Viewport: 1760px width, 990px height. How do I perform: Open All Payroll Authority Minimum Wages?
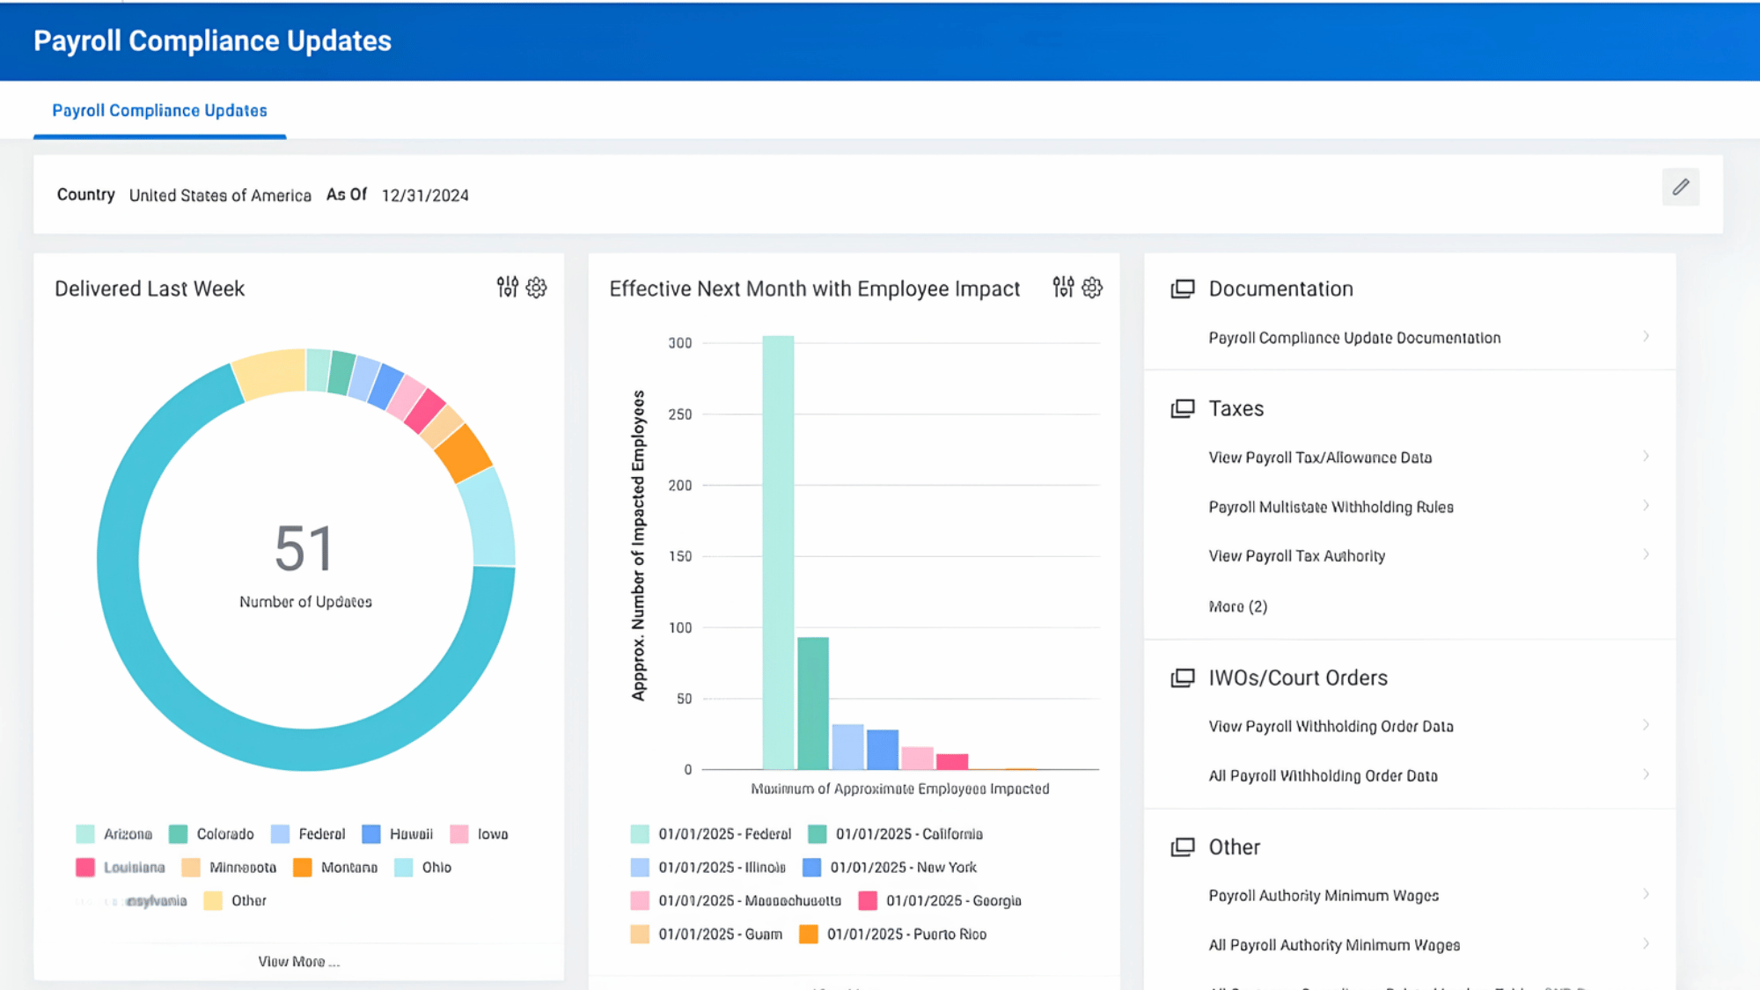click(x=1334, y=945)
